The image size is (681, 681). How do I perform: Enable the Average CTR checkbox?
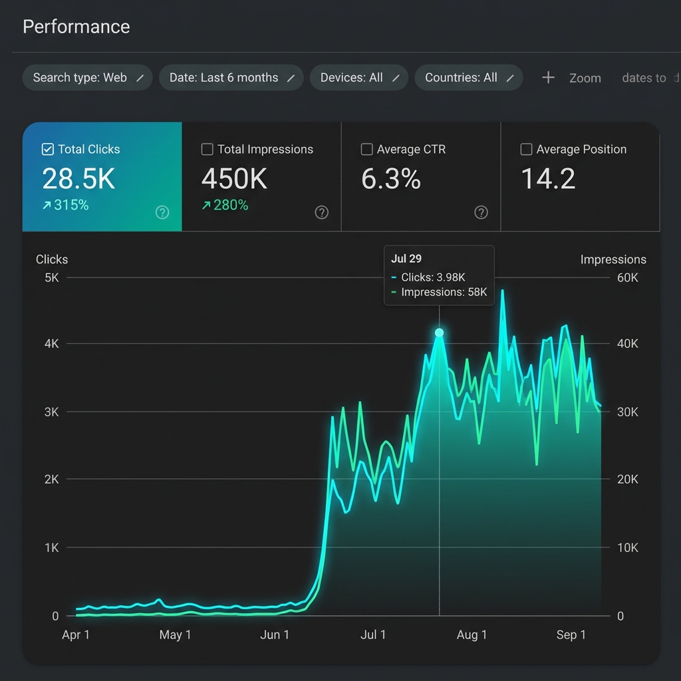[366, 149]
